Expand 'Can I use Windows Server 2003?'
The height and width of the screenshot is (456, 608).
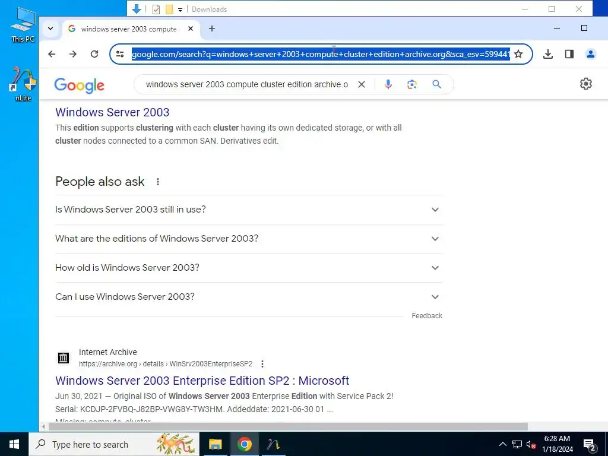pos(248,297)
